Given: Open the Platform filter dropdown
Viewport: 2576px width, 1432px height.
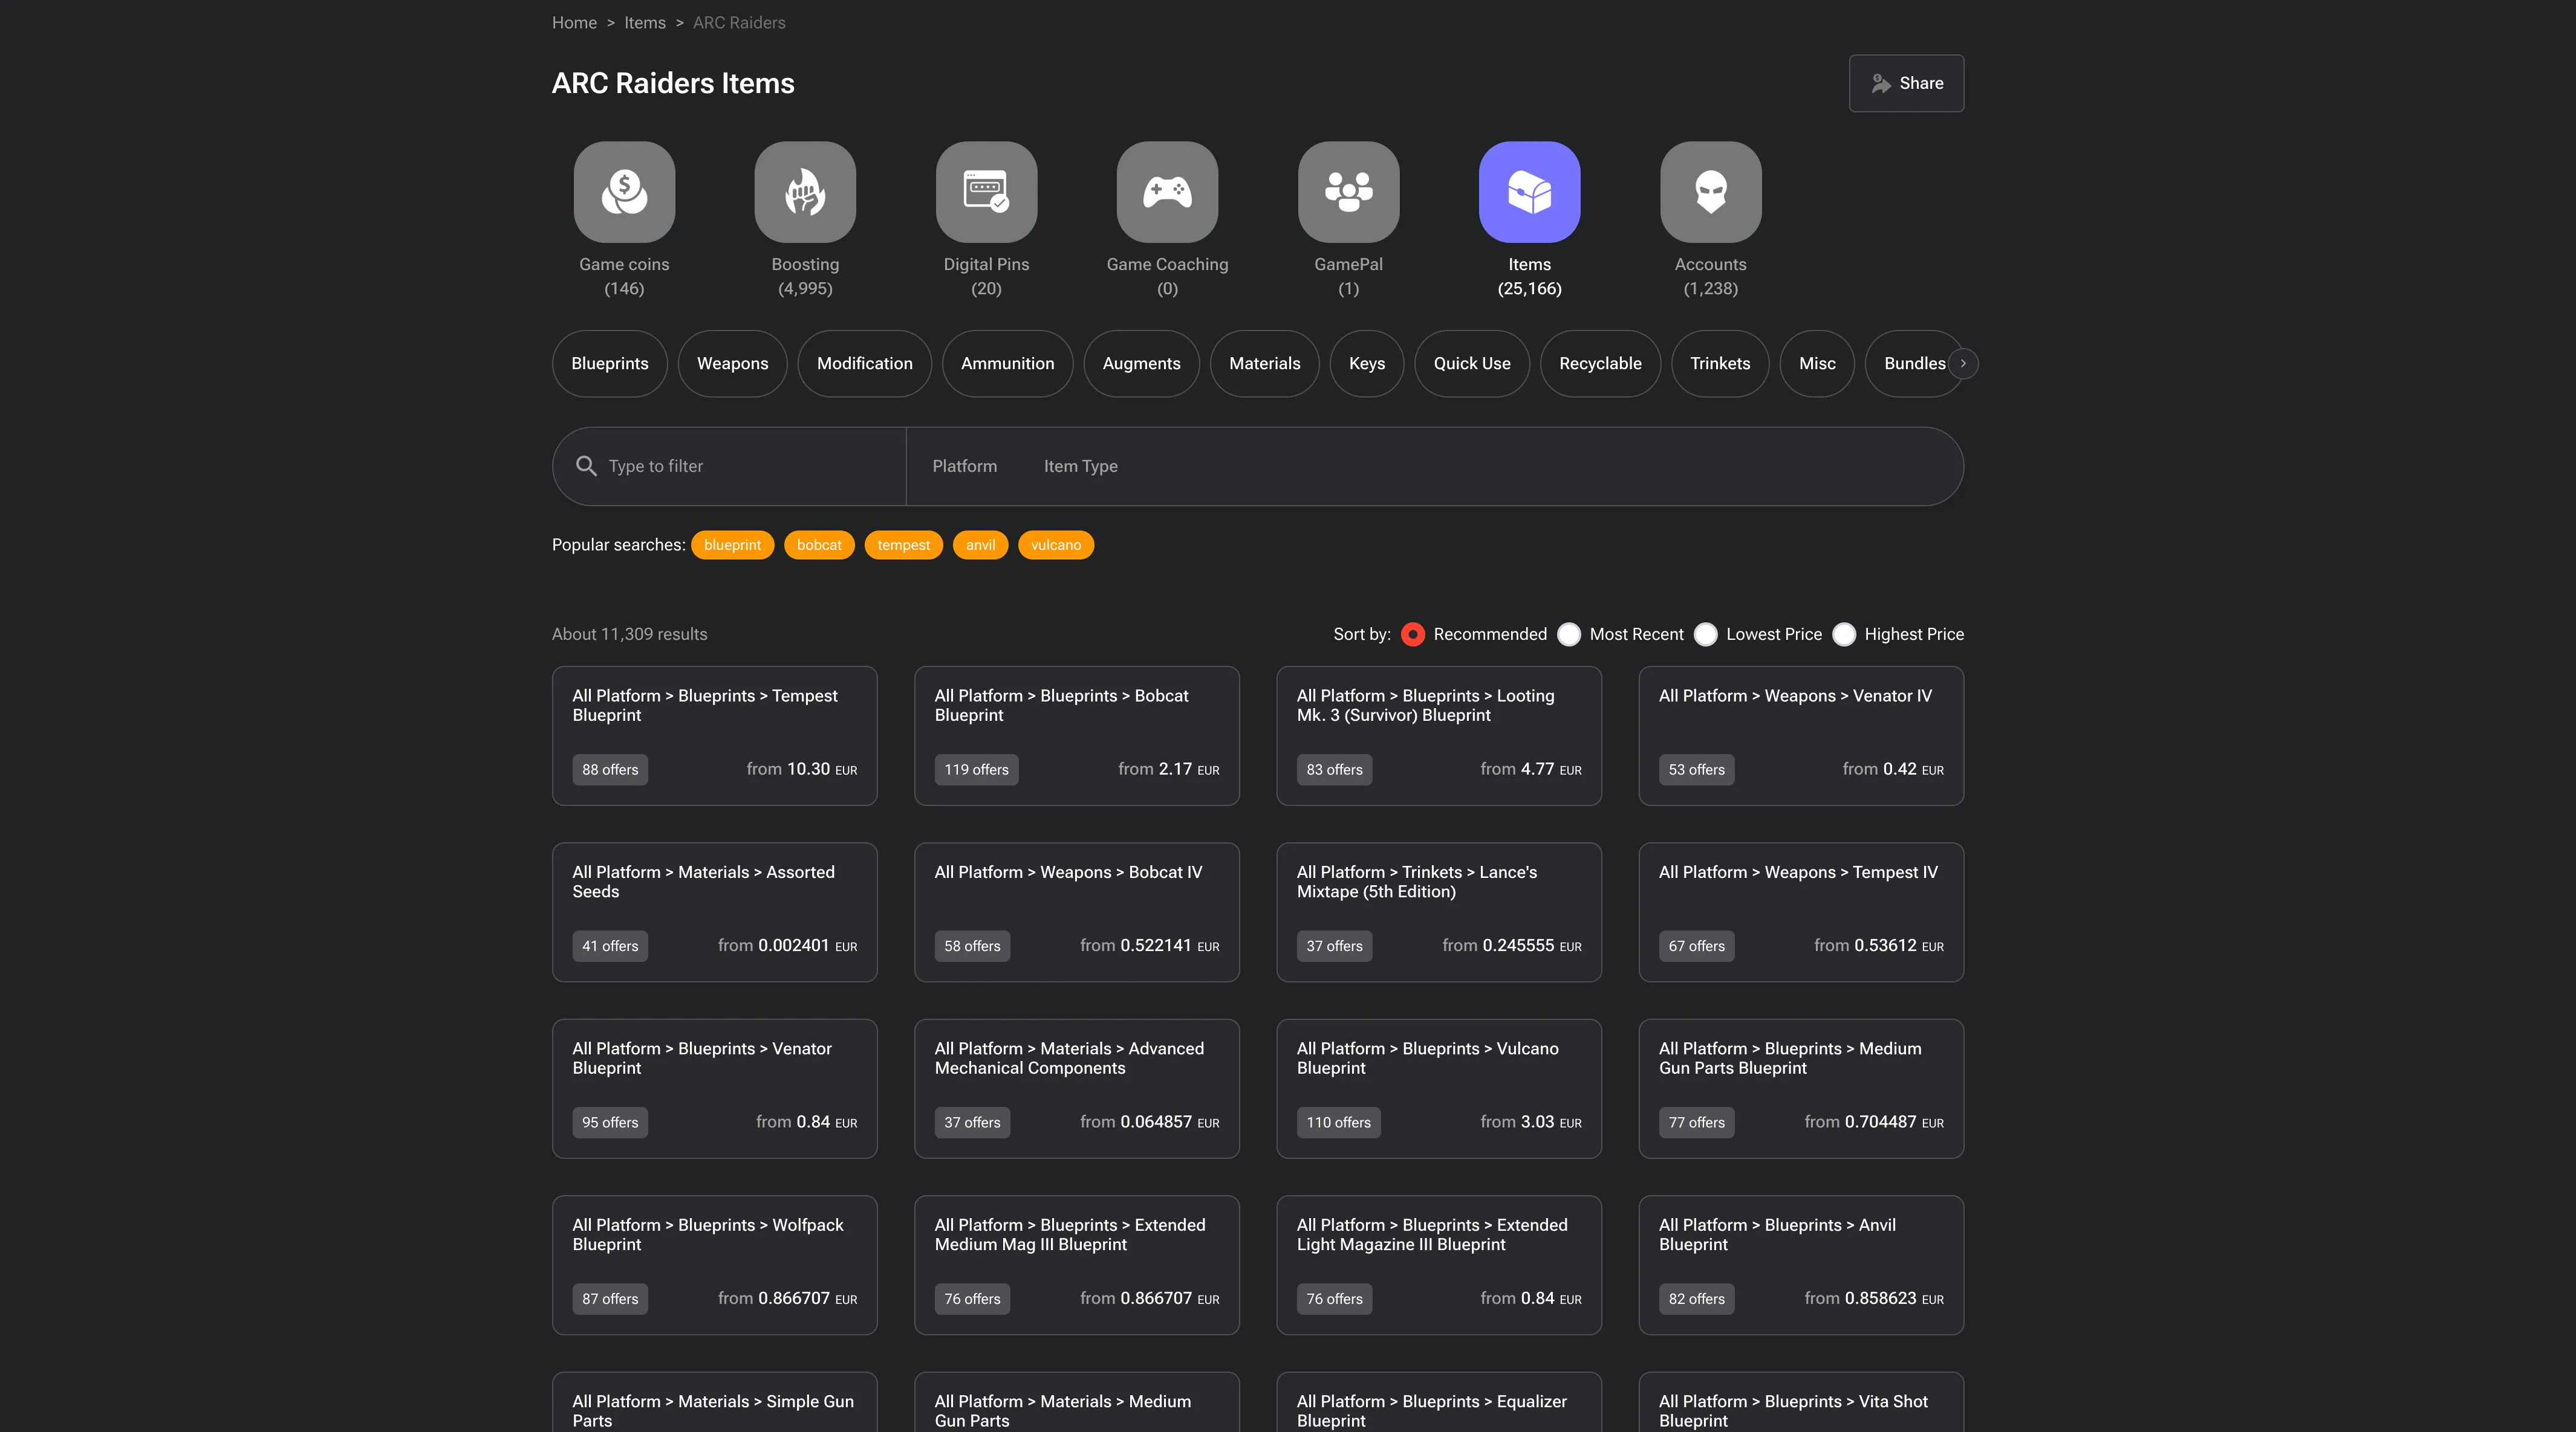Looking at the screenshot, I should [964, 466].
